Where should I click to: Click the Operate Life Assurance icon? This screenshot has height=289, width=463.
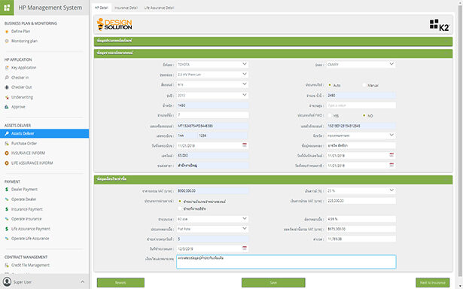coord(7,239)
